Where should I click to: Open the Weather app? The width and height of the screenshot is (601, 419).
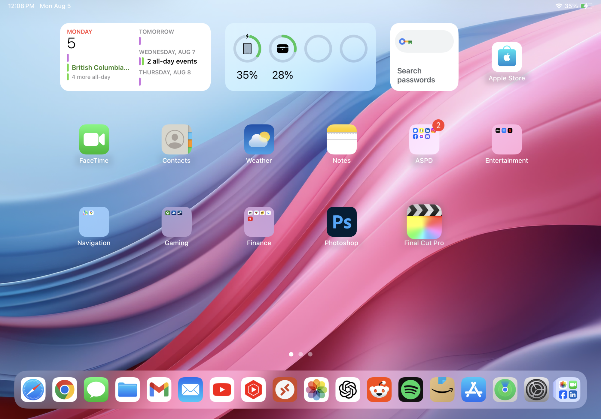(259, 139)
